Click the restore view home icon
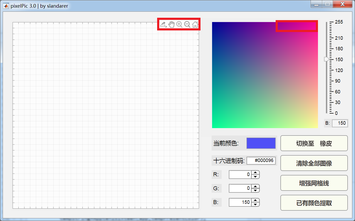The image size is (355, 221). 195,24
